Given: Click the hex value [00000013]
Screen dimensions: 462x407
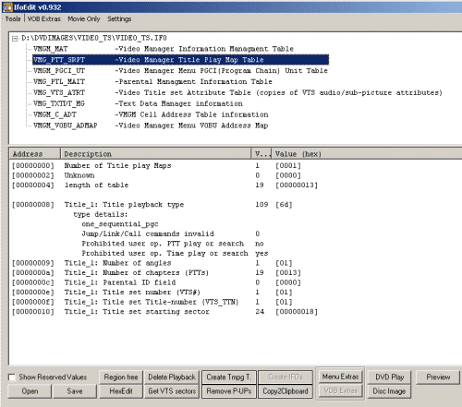Looking at the screenshot, I should (x=297, y=186).
